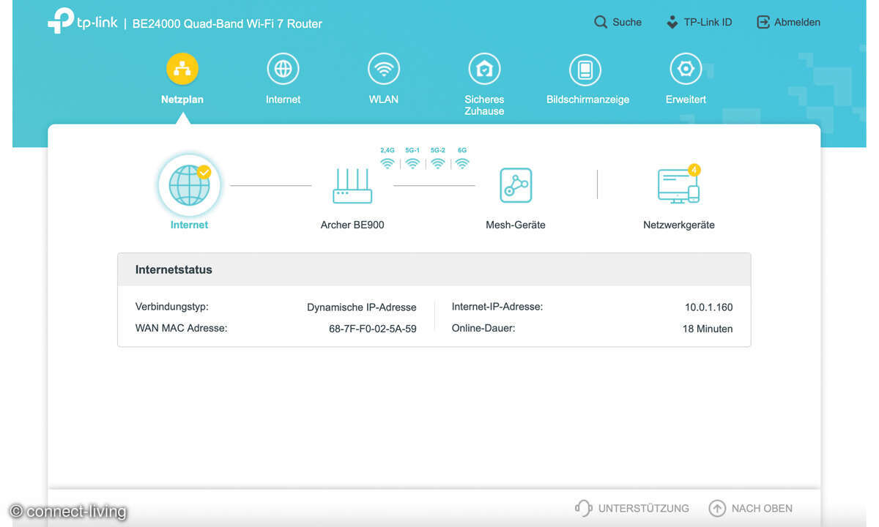
Task: Click the 5G-2 Wi-Fi band icon
Action: point(437,164)
